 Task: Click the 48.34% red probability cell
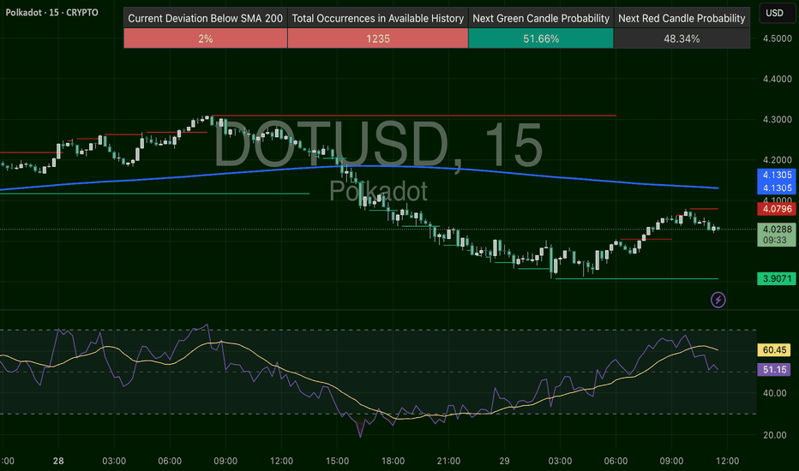click(x=682, y=39)
